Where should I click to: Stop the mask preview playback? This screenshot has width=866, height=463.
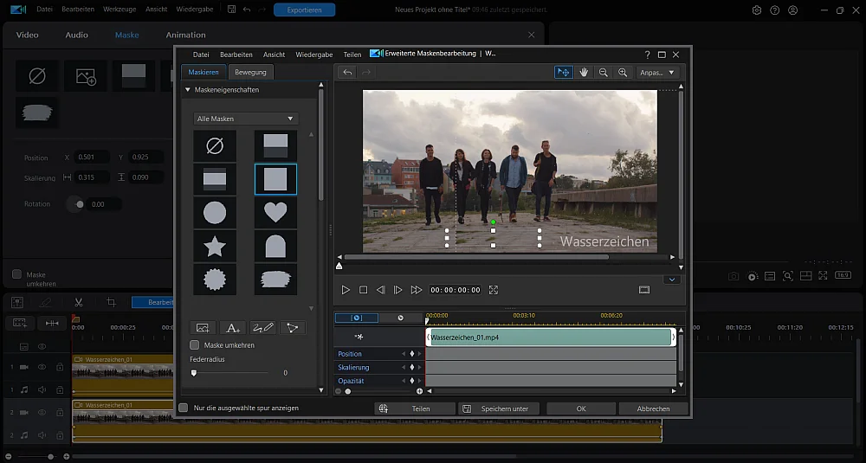point(364,290)
